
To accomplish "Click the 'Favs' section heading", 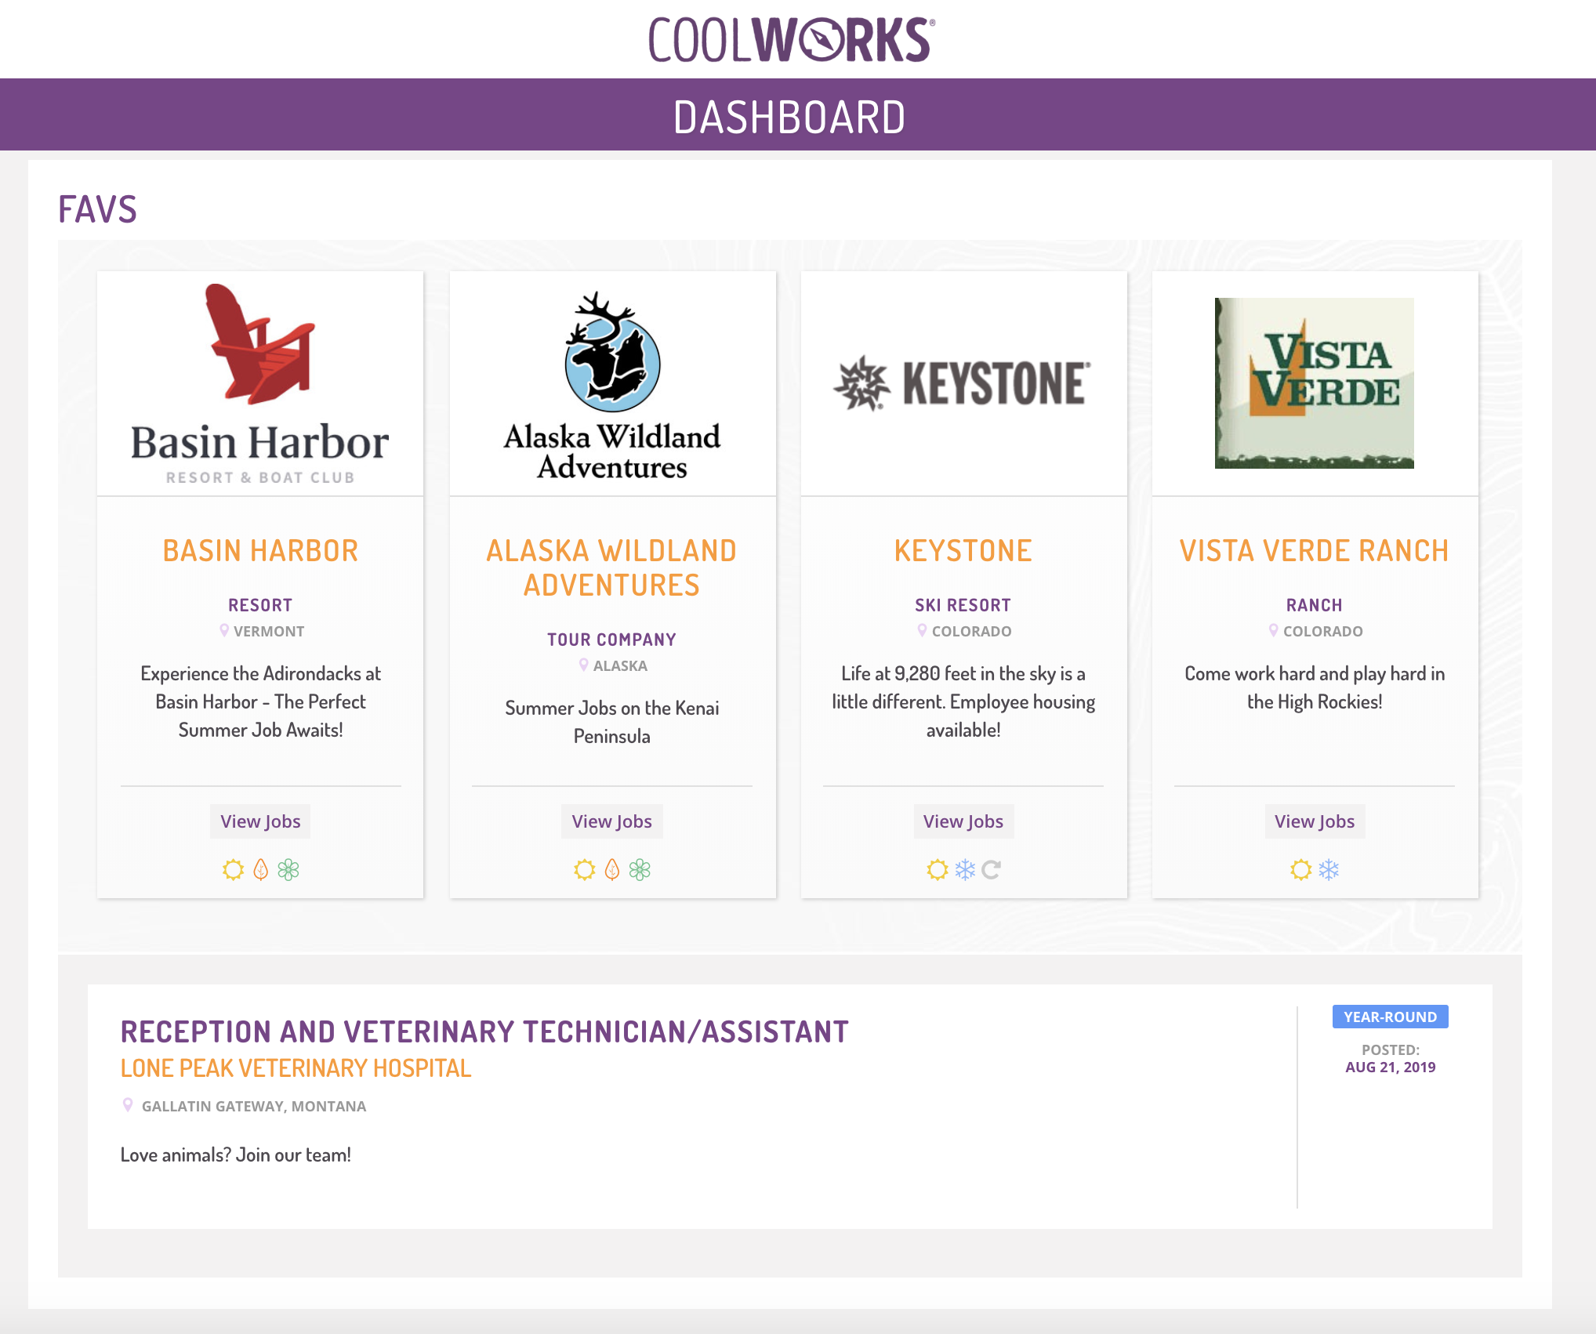I will coord(98,209).
